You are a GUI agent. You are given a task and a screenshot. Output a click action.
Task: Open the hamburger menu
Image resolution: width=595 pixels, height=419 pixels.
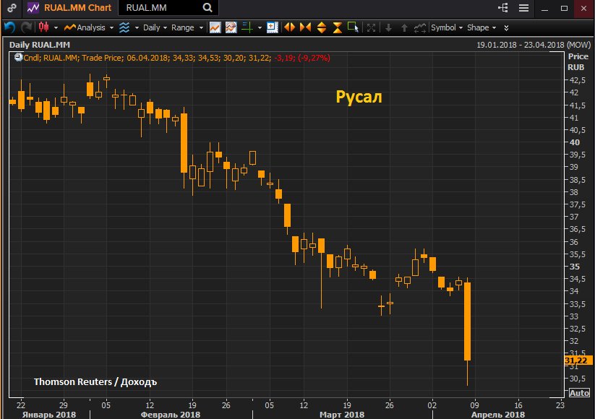523,7
